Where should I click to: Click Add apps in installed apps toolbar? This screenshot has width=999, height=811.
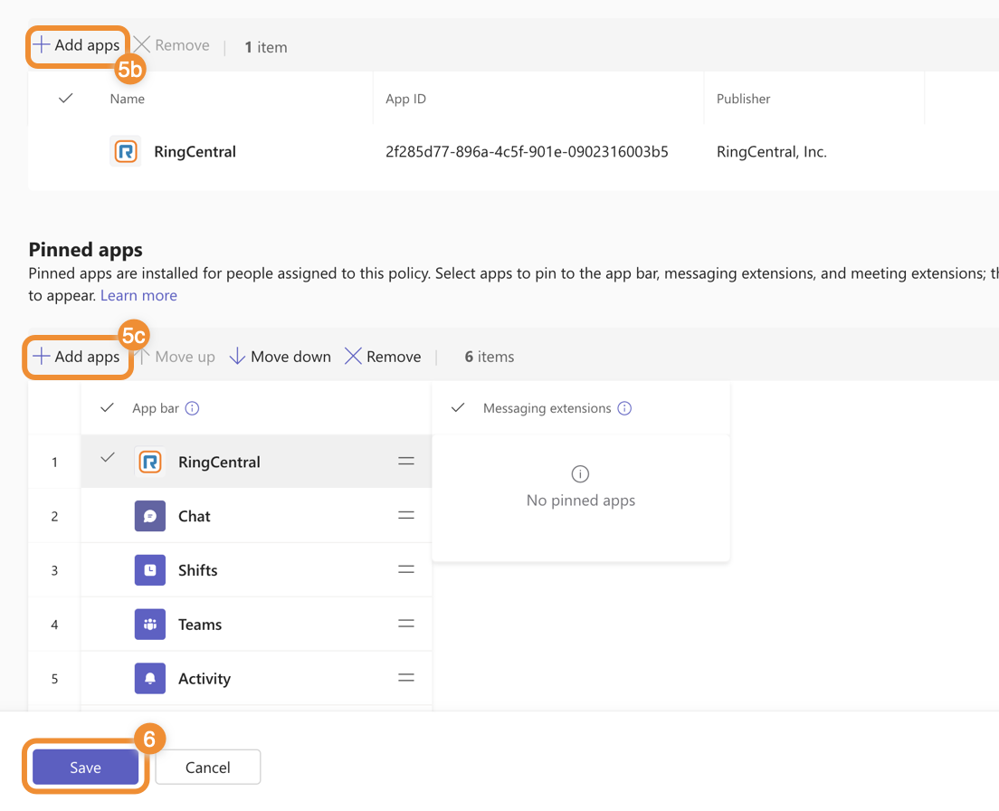pyautogui.click(x=76, y=45)
